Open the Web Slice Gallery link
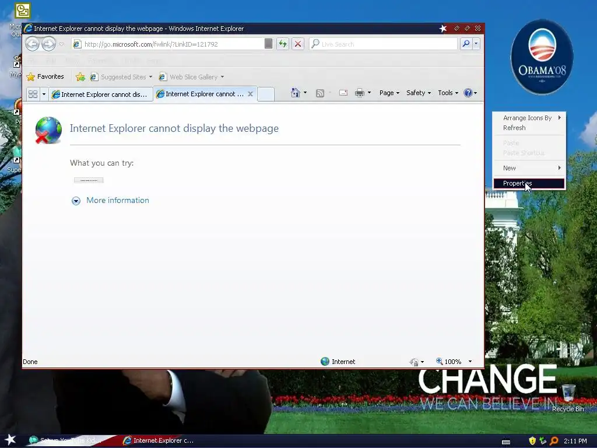 [188, 77]
